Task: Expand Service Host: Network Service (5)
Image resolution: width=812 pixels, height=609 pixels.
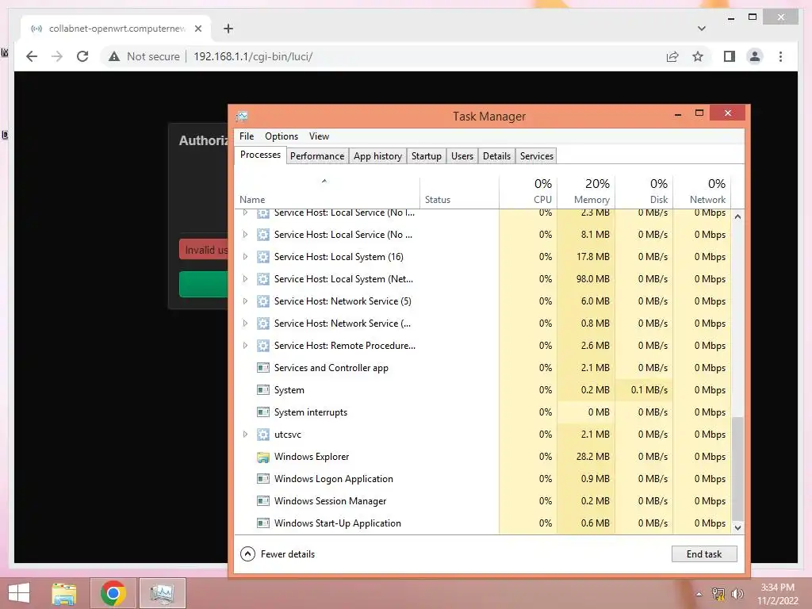Action: (x=246, y=301)
